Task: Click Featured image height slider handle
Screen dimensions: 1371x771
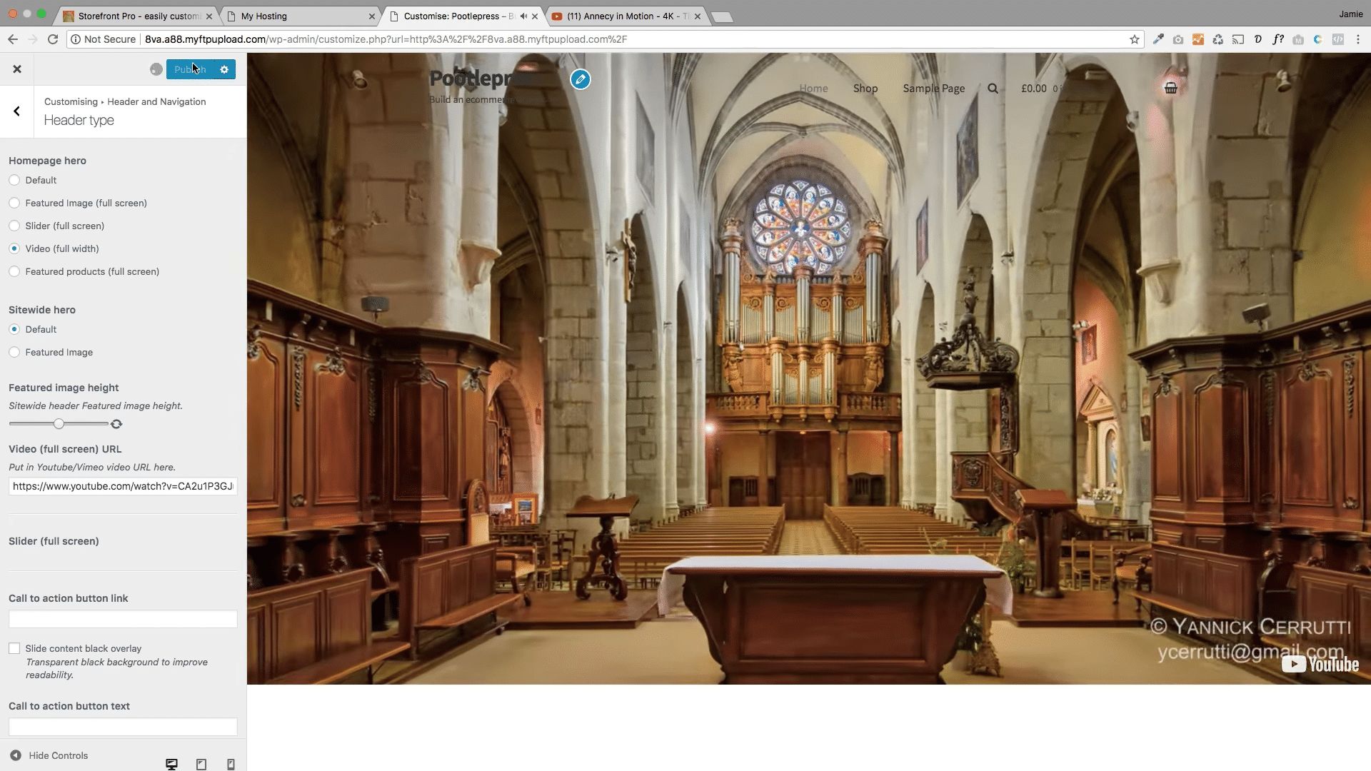Action: pos(59,424)
